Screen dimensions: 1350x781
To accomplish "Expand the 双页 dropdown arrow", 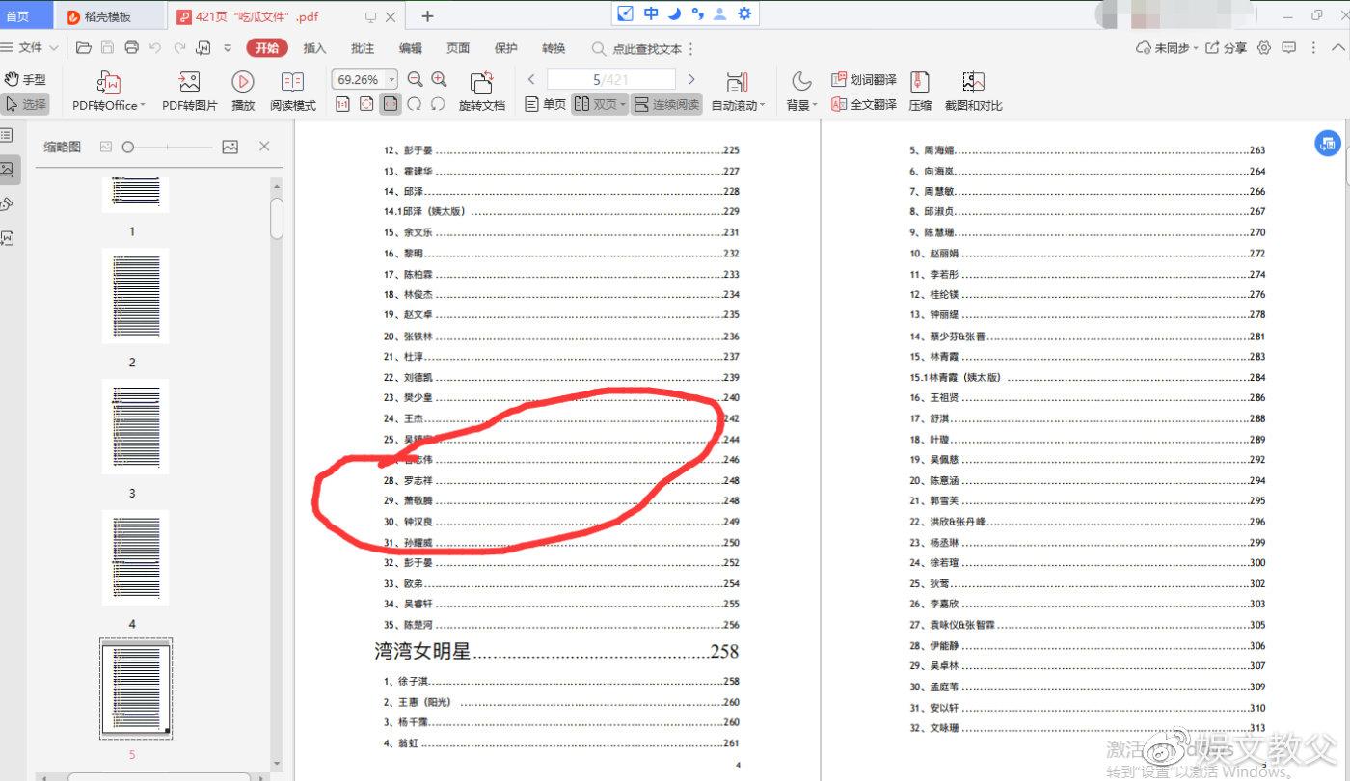I will 623,104.
